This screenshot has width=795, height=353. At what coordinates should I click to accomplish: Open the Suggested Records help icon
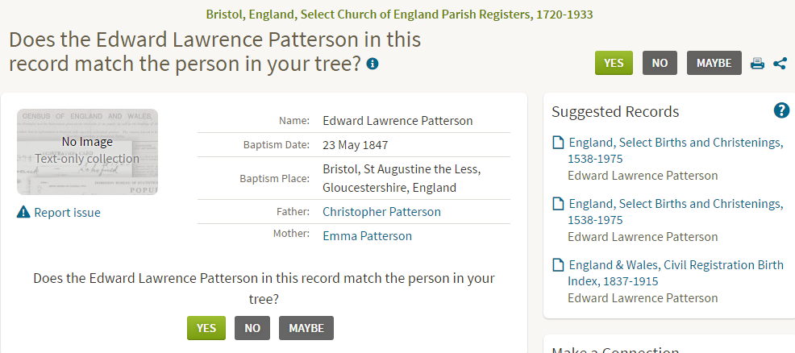(781, 111)
